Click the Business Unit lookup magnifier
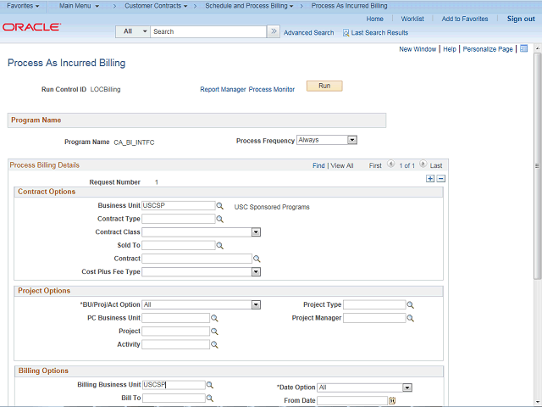This screenshot has width=542, height=407. 219,206
